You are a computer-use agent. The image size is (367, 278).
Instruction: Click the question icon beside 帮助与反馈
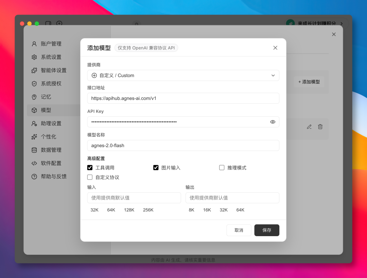(34, 177)
